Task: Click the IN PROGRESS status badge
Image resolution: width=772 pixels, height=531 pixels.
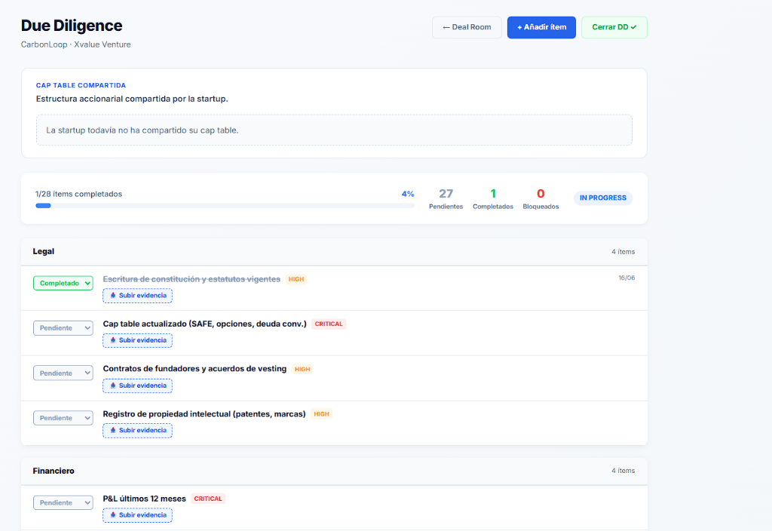Action: point(603,198)
